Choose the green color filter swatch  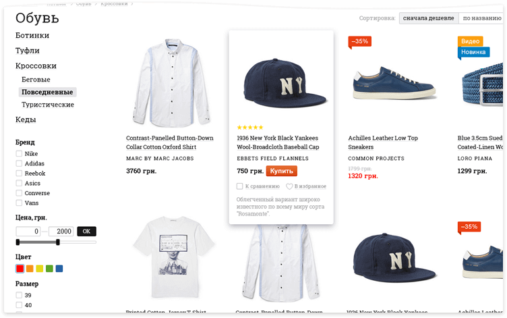(x=49, y=269)
